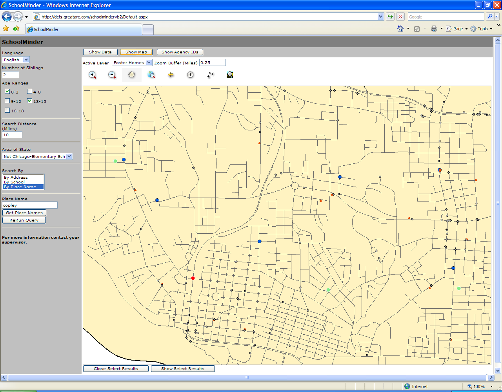Screen dimensions: 502x392
Task: Click the Show Agency IDs button
Action: click(180, 52)
